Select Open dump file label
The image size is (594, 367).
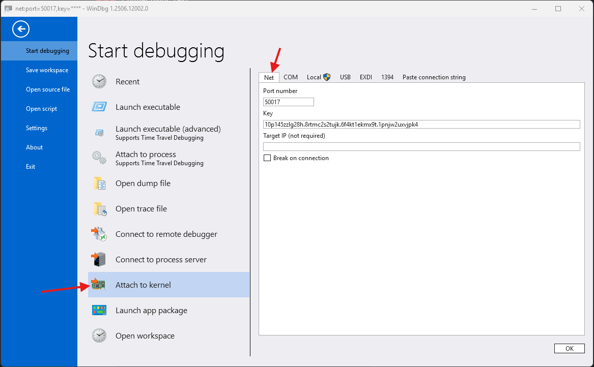[143, 183]
